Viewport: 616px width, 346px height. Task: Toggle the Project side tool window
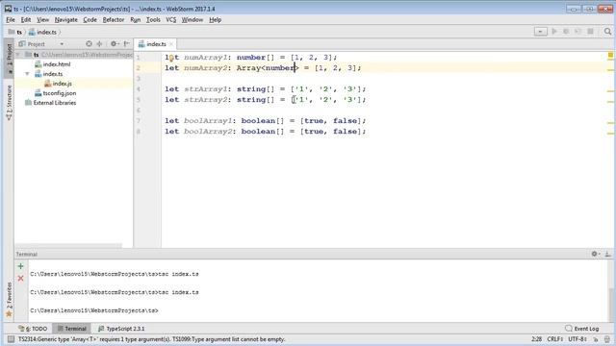(9, 58)
